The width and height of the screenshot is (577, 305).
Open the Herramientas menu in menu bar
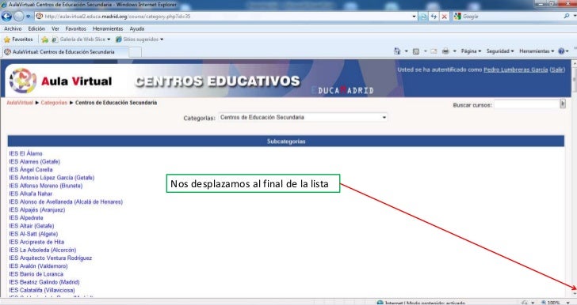click(x=108, y=28)
